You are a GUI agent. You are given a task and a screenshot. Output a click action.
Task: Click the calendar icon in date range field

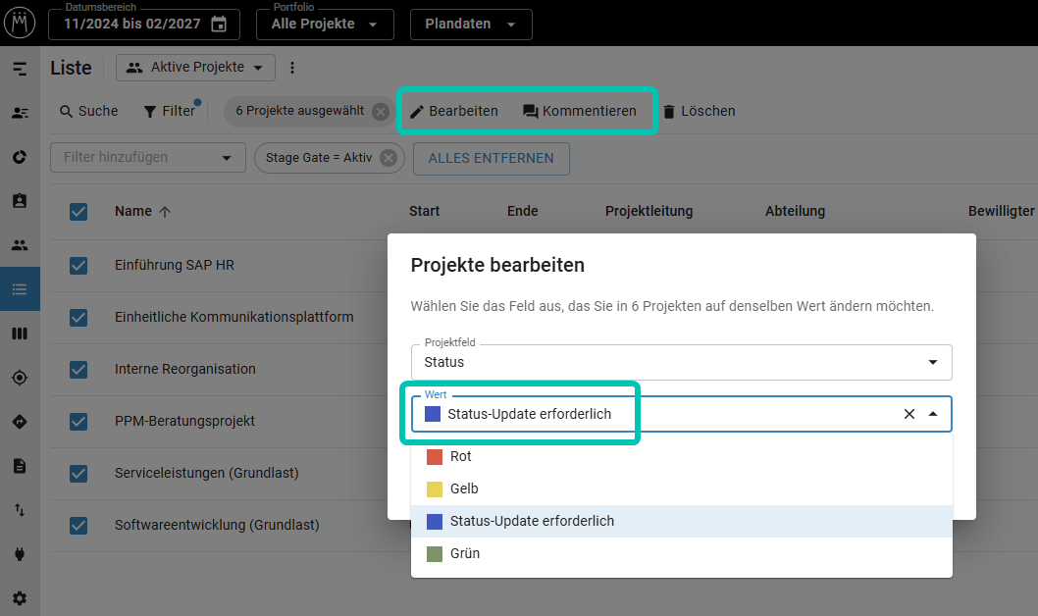(219, 25)
